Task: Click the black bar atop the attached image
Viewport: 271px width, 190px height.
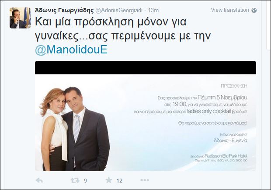Action: click(146, 67)
